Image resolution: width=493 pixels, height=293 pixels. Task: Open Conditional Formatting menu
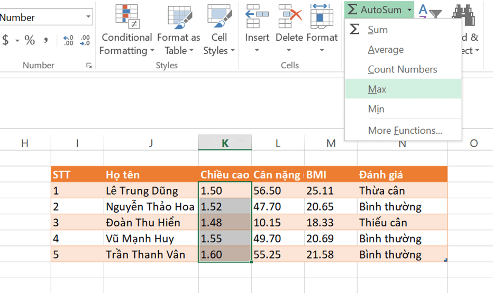[127, 30]
